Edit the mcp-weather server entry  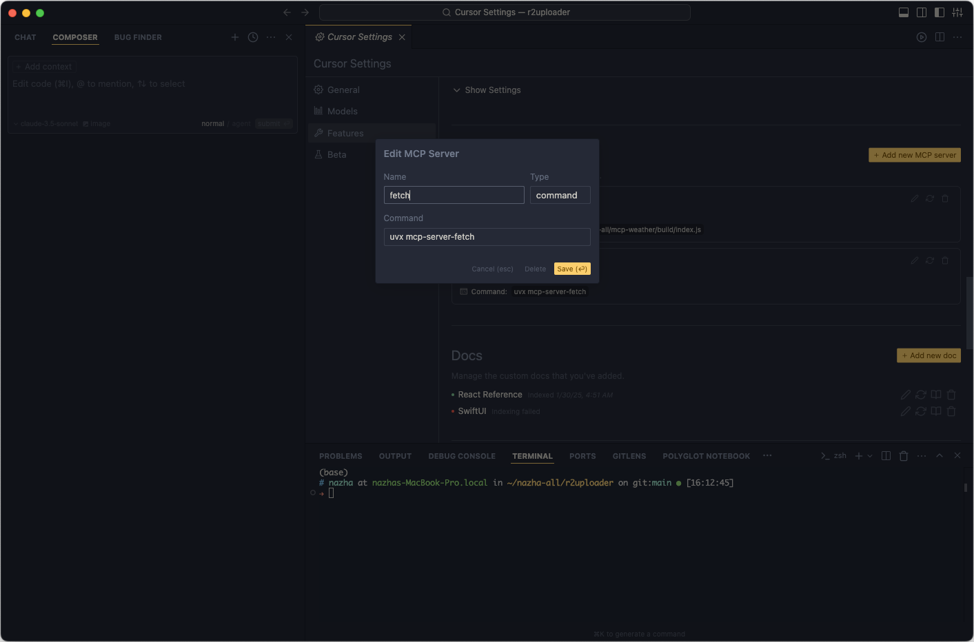[915, 198]
